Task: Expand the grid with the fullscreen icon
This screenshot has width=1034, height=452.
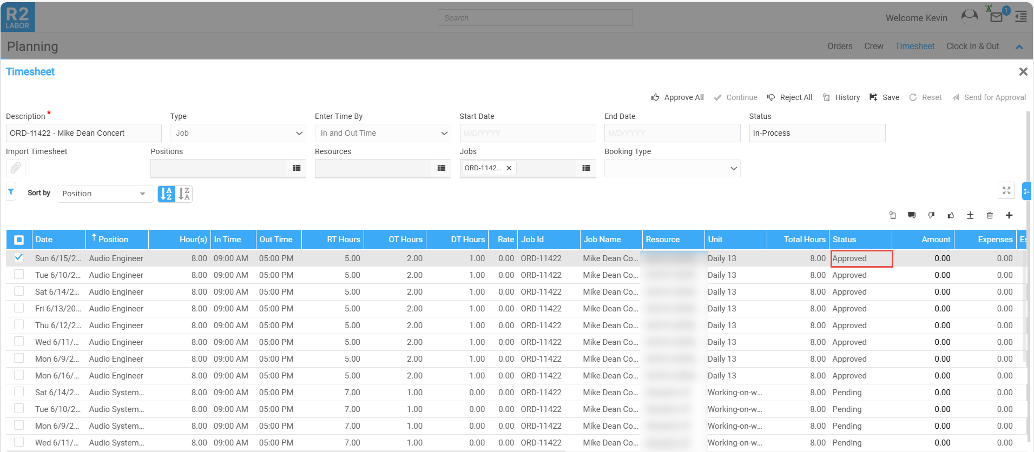Action: tap(1006, 190)
